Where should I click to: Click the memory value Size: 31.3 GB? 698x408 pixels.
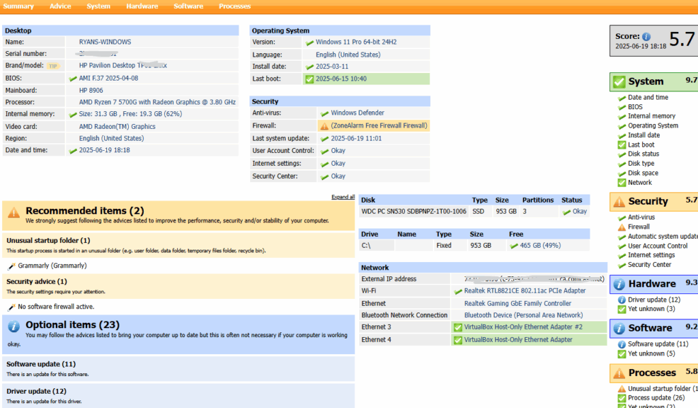(130, 114)
